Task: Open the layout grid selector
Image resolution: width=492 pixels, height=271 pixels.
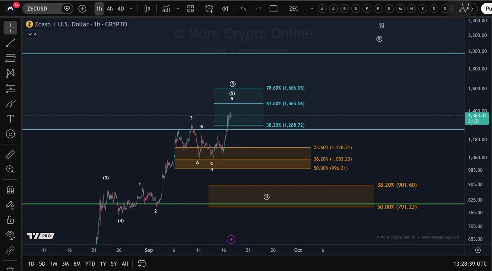Action: [x=190, y=9]
